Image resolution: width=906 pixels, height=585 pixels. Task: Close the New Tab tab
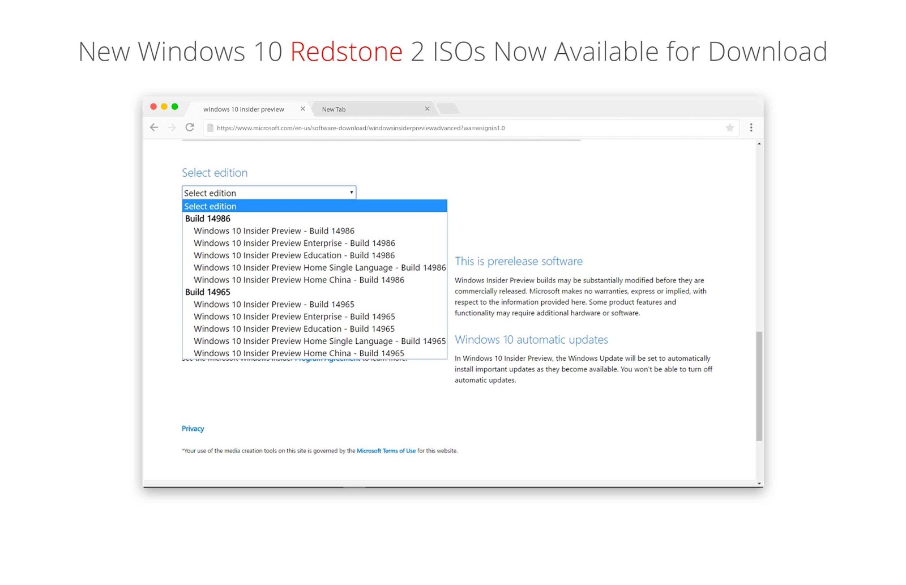tap(427, 109)
